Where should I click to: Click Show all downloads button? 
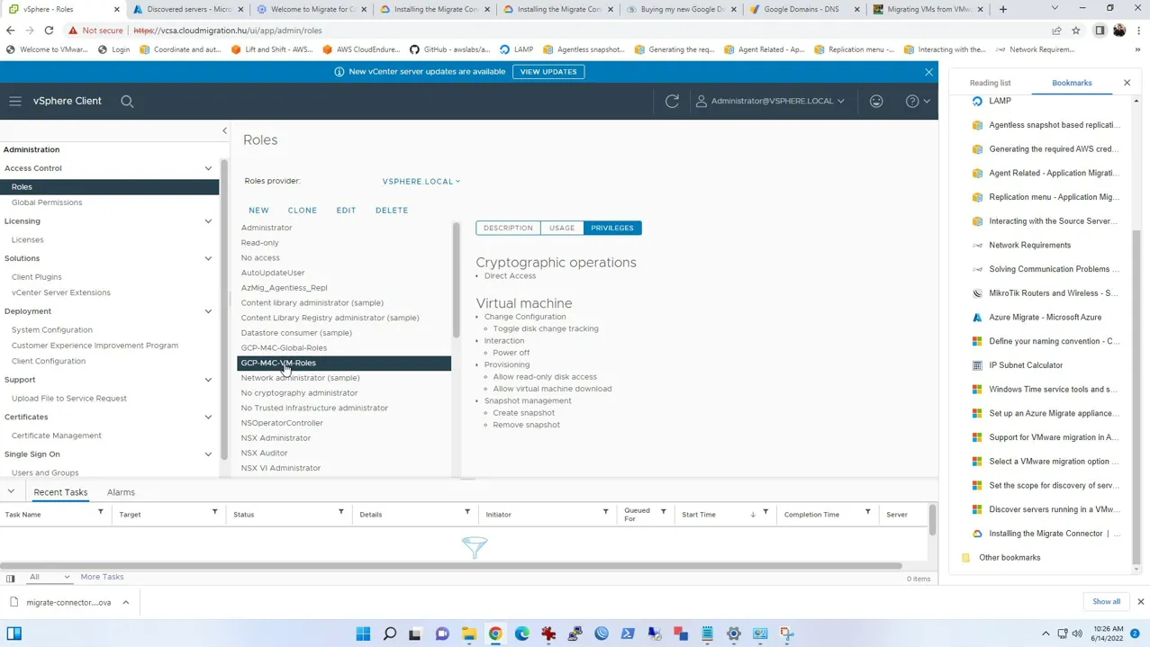(1106, 602)
